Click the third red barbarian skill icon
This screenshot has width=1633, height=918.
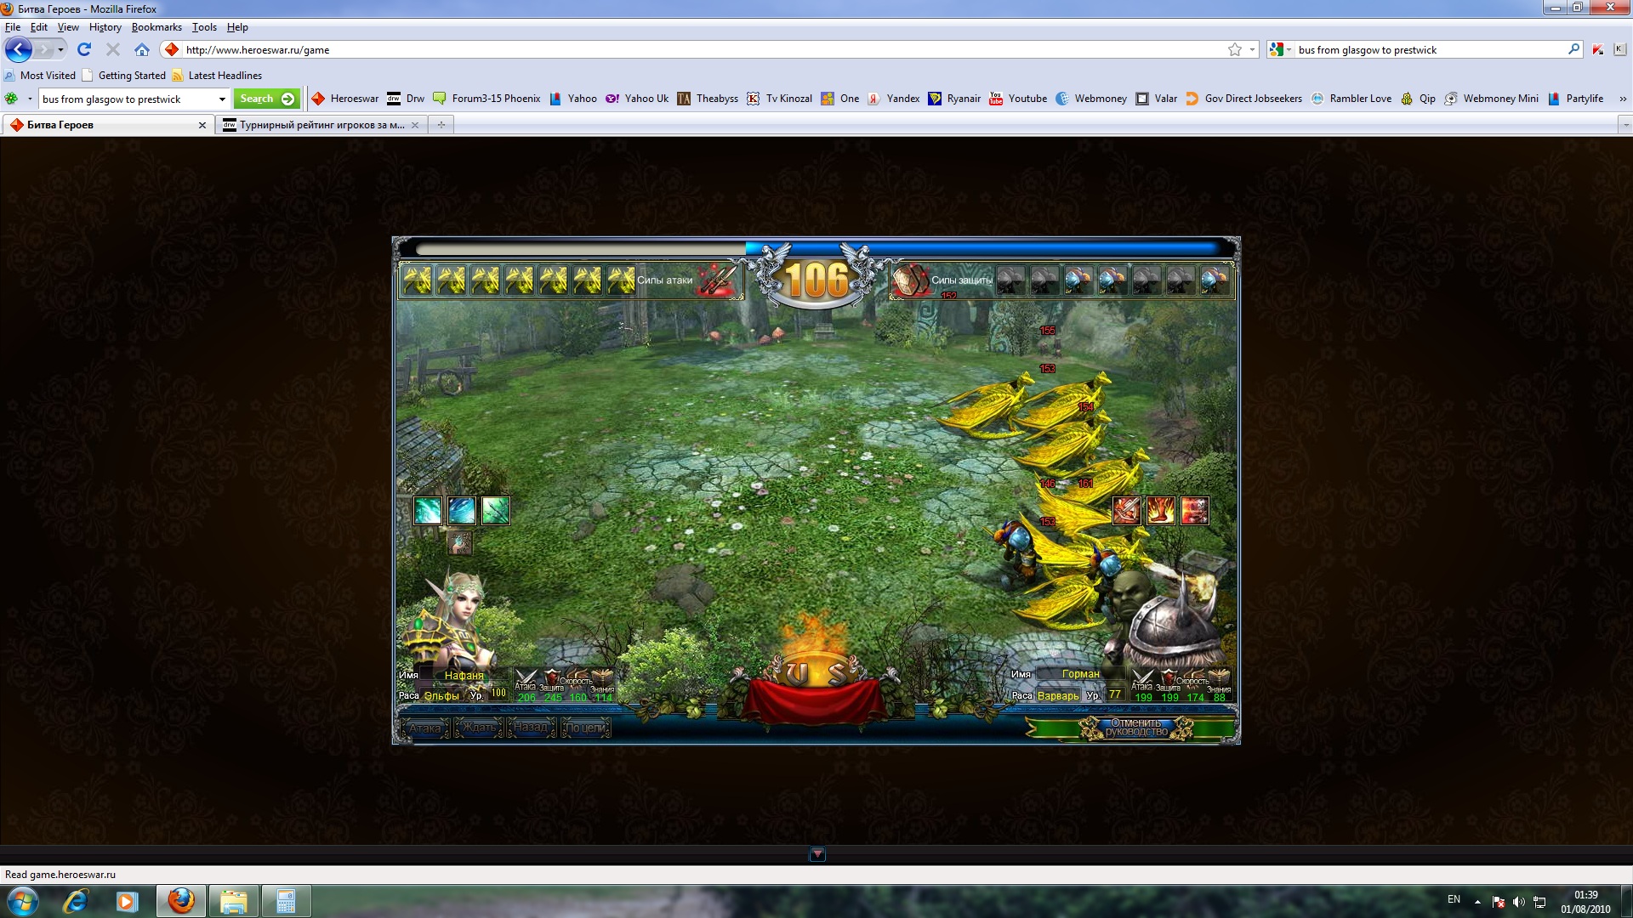1195,511
